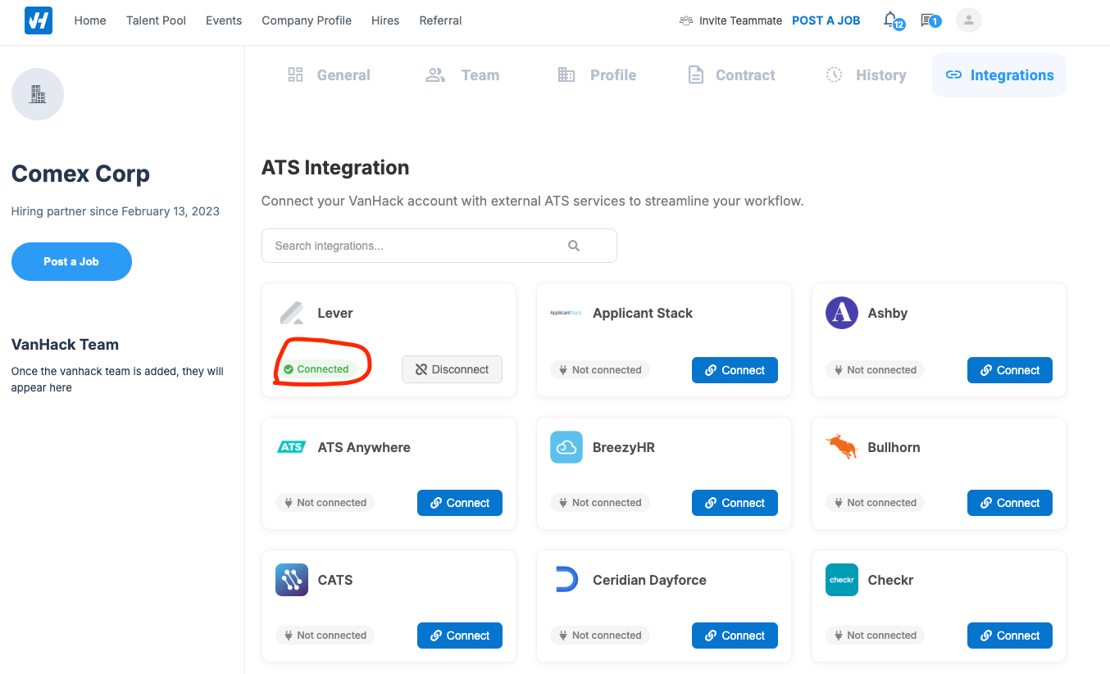Image resolution: width=1110 pixels, height=674 pixels.
Task: Click the Comex Corp company avatar
Action: pos(38,94)
